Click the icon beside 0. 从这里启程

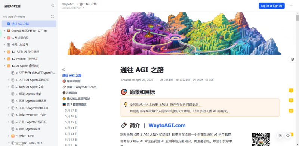coord(8,38)
